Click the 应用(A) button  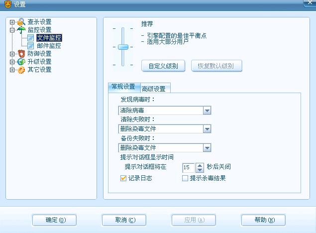click(x=194, y=220)
